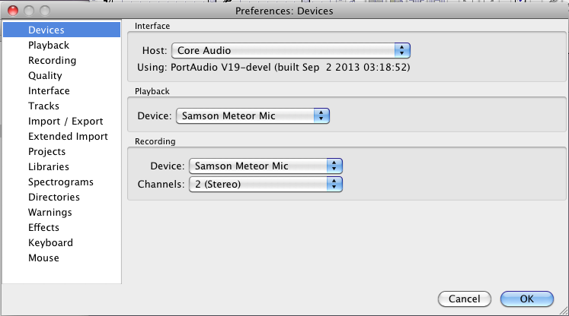Open the Interface preferences section

tap(49, 91)
